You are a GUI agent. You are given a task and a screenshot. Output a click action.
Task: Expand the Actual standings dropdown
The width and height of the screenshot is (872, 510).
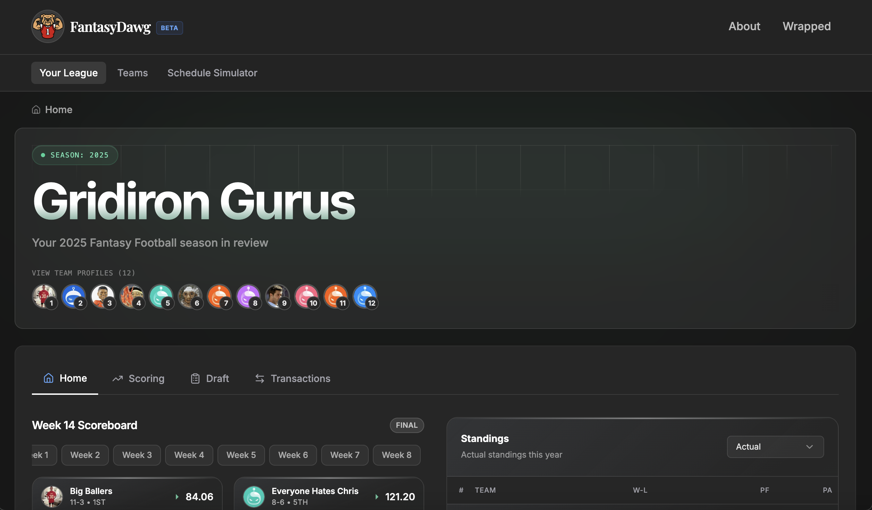point(775,447)
